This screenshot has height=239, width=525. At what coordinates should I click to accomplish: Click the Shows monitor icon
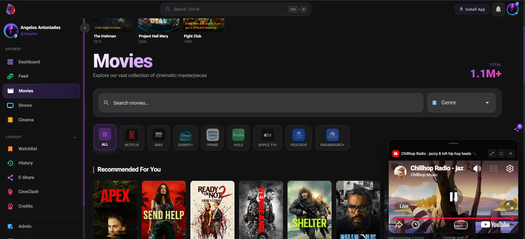pyautogui.click(x=10, y=105)
